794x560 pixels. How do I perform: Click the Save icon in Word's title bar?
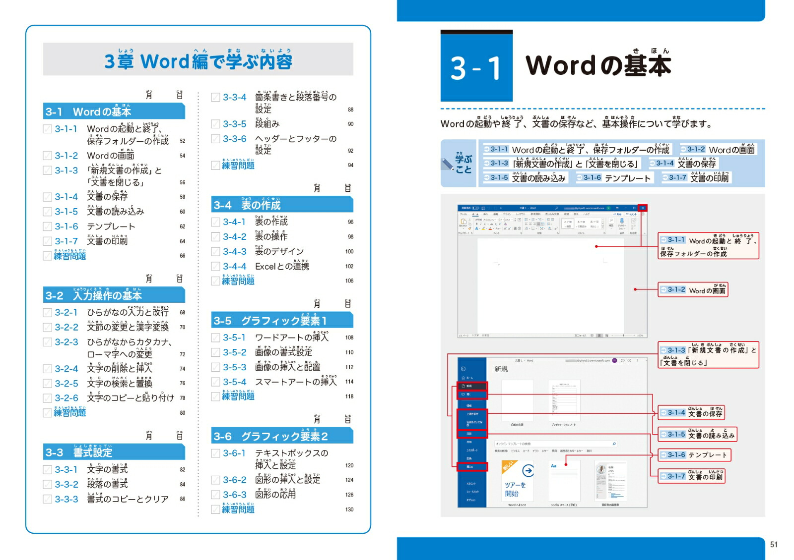pos(483,208)
